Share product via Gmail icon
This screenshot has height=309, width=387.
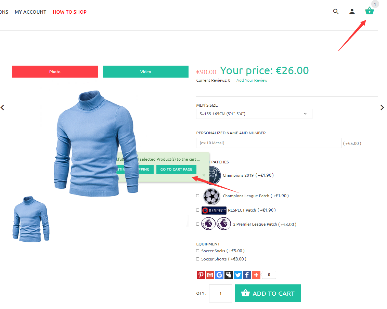click(x=210, y=275)
